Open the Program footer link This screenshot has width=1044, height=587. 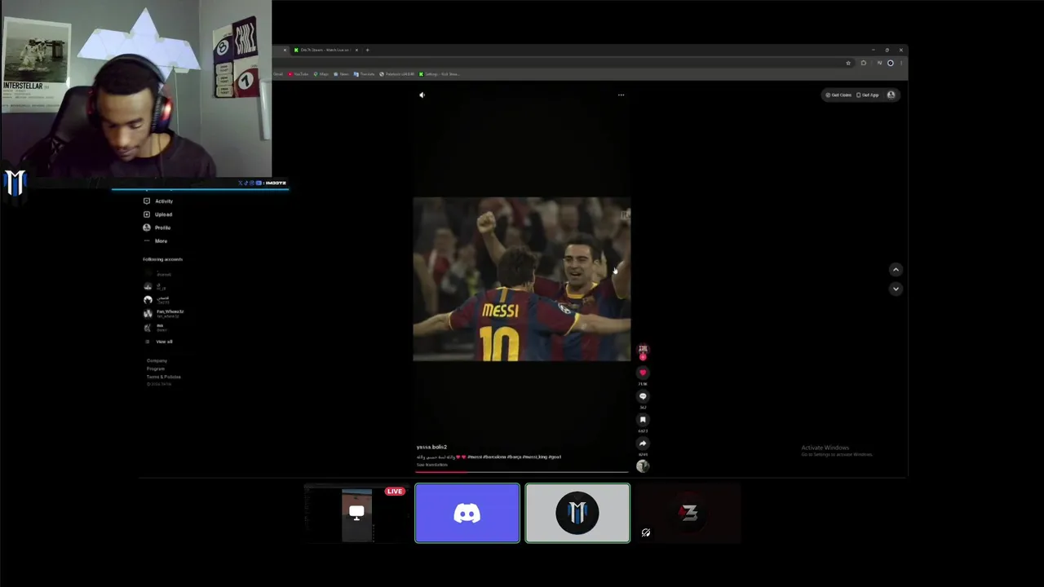(155, 369)
